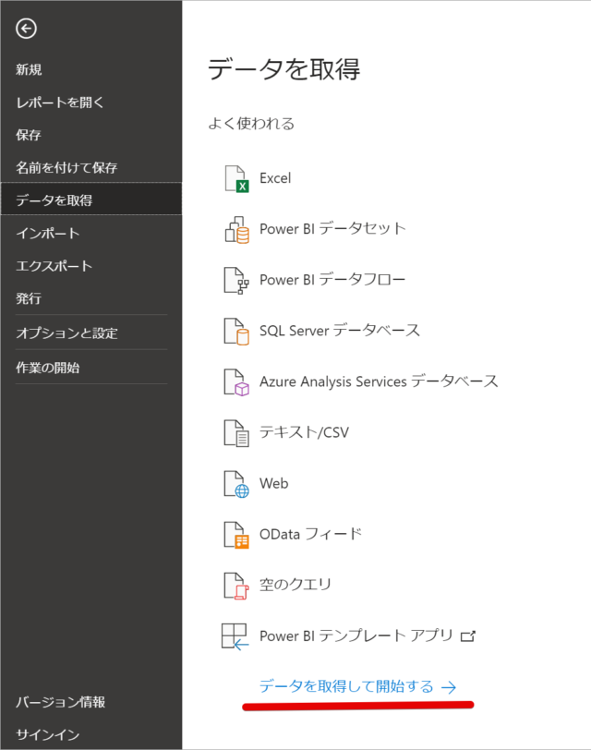Open オプションと設定 in the sidebar
The width and height of the screenshot is (591, 750).
[66, 333]
